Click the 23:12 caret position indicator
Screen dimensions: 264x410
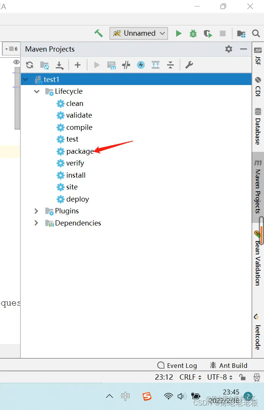pyautogui.click(x=164, y=377)
